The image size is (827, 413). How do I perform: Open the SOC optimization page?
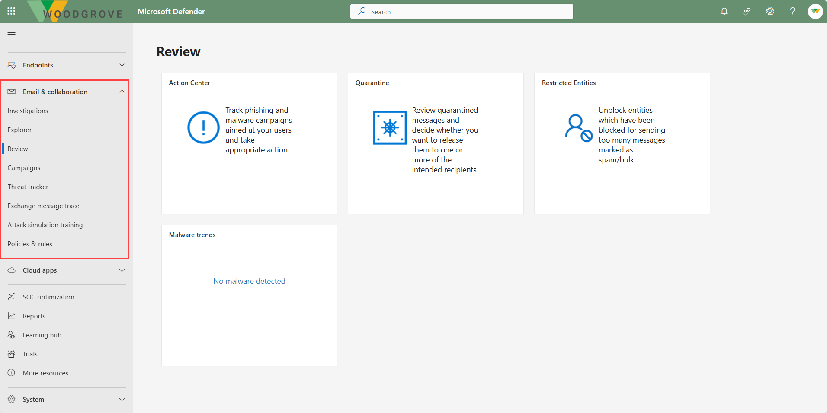pyautogui.click(x=48, y=297)
